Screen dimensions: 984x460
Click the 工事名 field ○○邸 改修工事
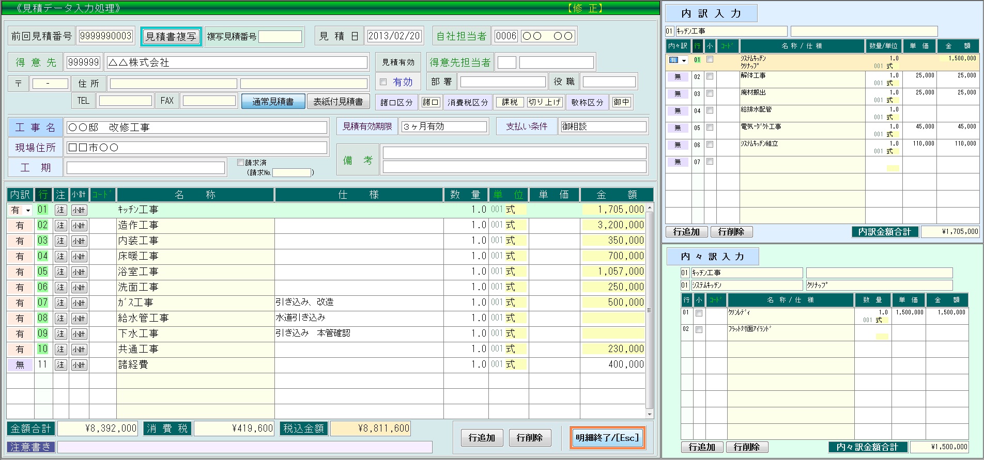click(196, 128)
